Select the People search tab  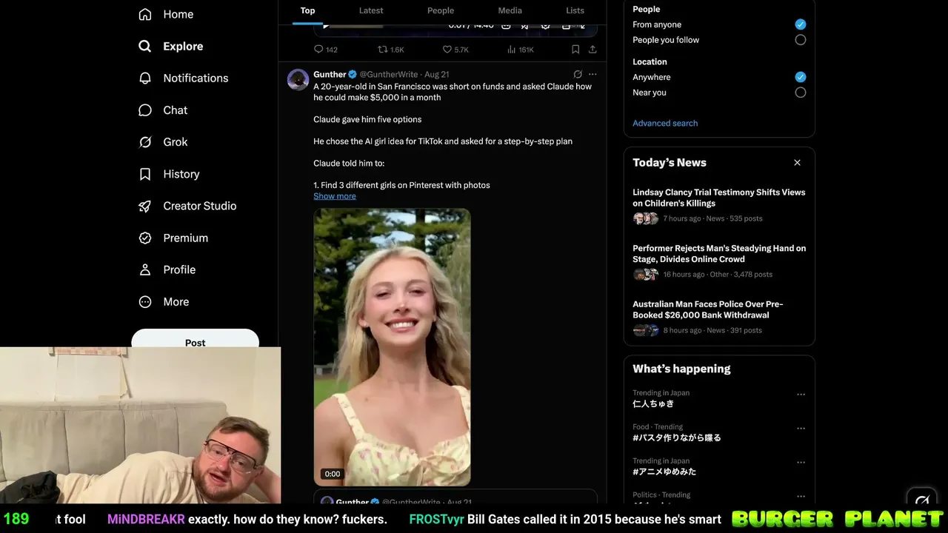pyautogui.click(x=441, y=10)
